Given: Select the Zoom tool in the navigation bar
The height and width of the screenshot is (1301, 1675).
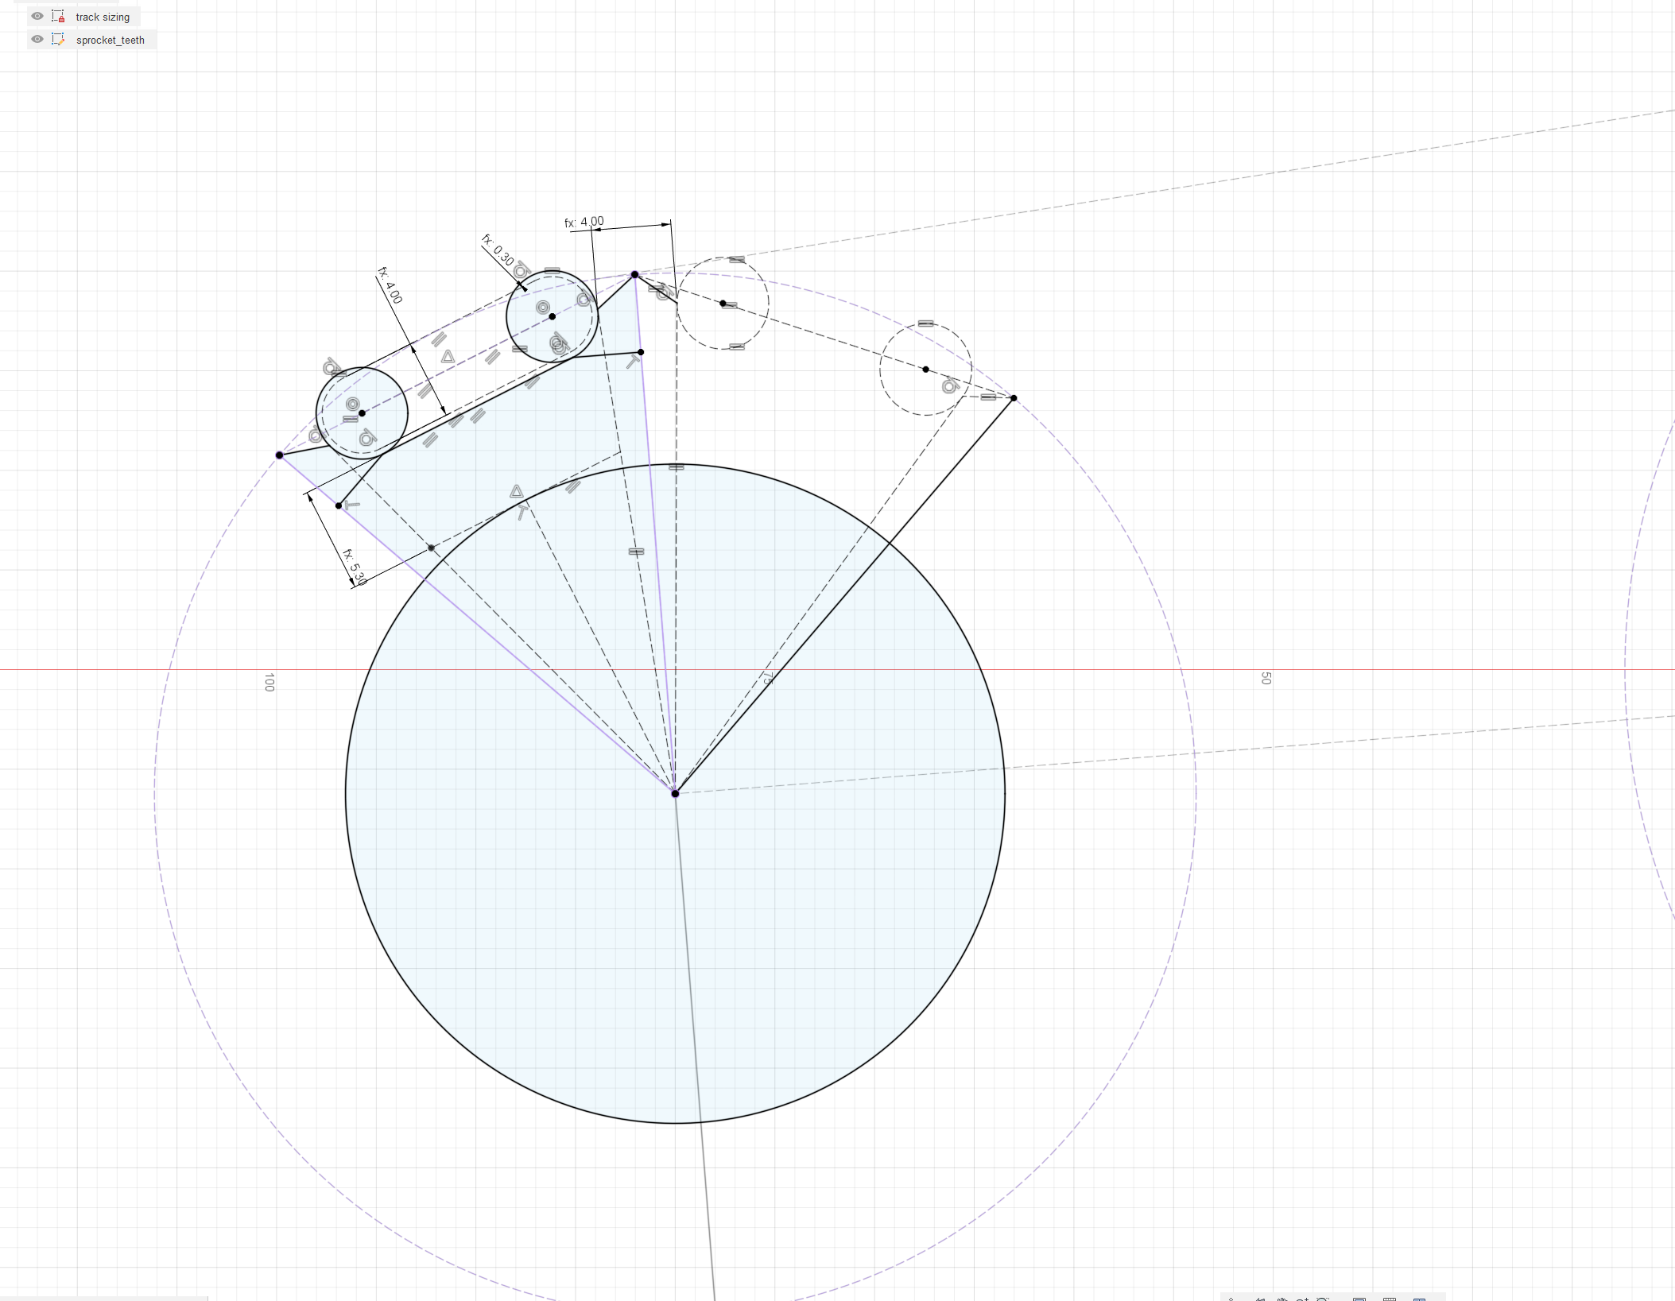Looking at the screenshot, I should tap(1303, 1299).
